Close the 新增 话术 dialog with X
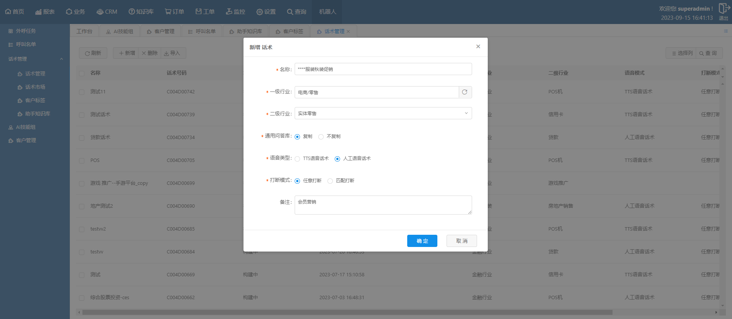Viewport: 732px width, 319px height. tap(478, 46)
